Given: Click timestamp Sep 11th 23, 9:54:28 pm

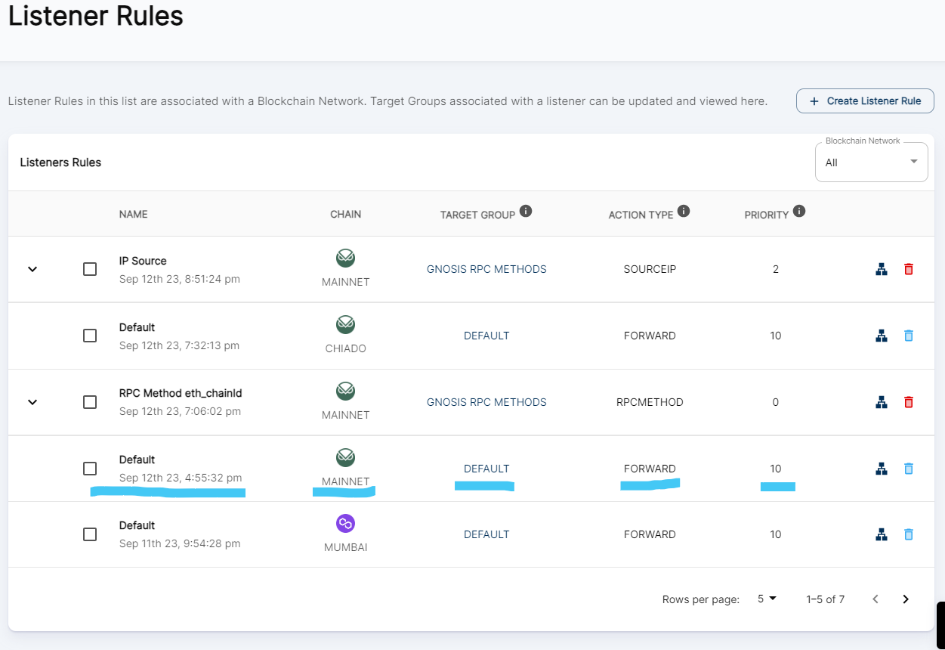Looking at the screenshot, I should (x=180, y=543).
